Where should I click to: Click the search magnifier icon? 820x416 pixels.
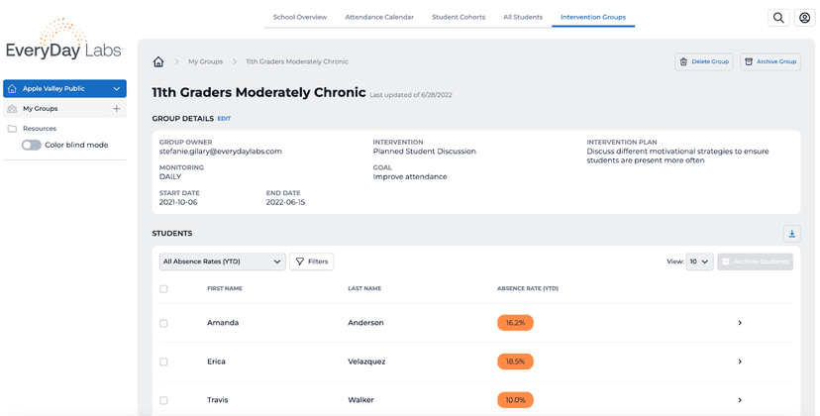778,18
